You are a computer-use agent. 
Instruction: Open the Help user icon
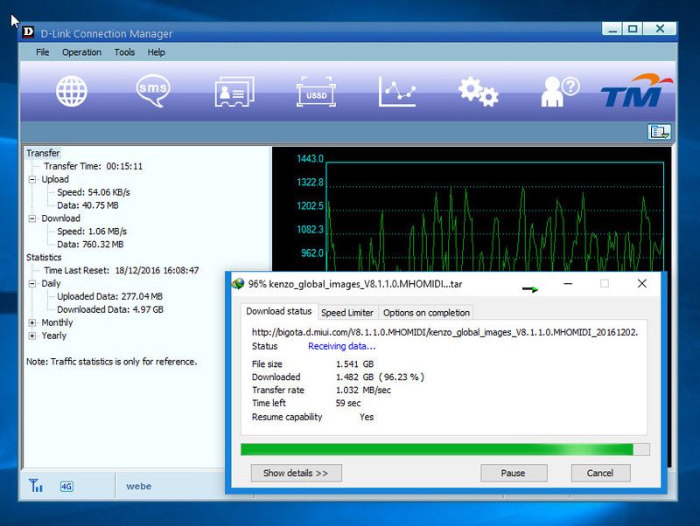559,91
